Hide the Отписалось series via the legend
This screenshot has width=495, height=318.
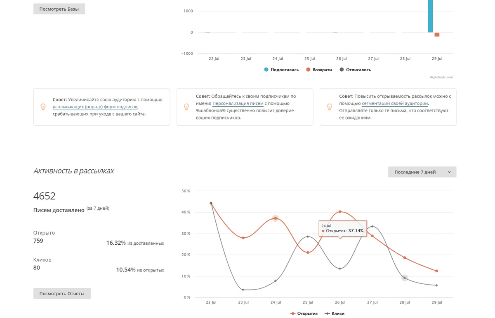pyautogui.click(x=355, y=70)
